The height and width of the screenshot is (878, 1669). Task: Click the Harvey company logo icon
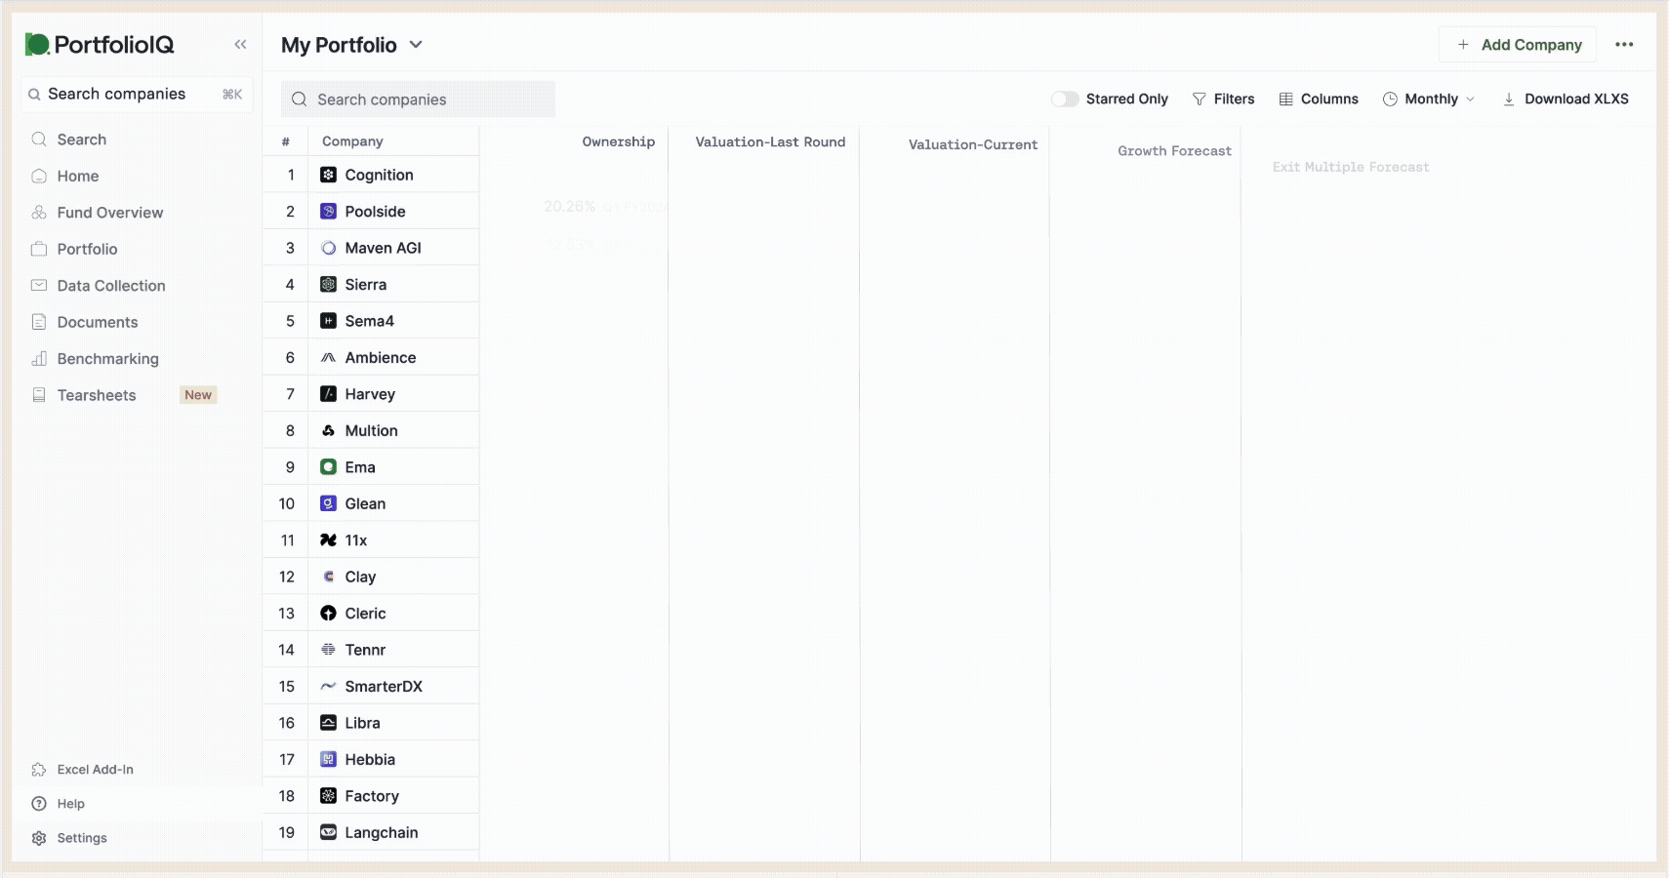coord(329,394)
